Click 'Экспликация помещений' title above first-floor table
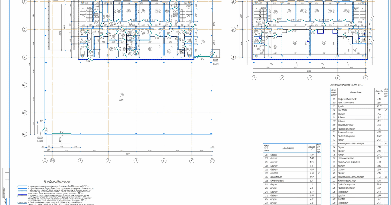Viewport: 391px width, 205px height. pos(347,85)
